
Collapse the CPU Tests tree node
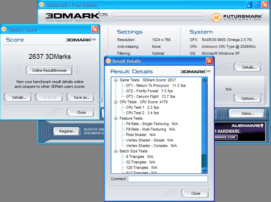coord(116,102)
